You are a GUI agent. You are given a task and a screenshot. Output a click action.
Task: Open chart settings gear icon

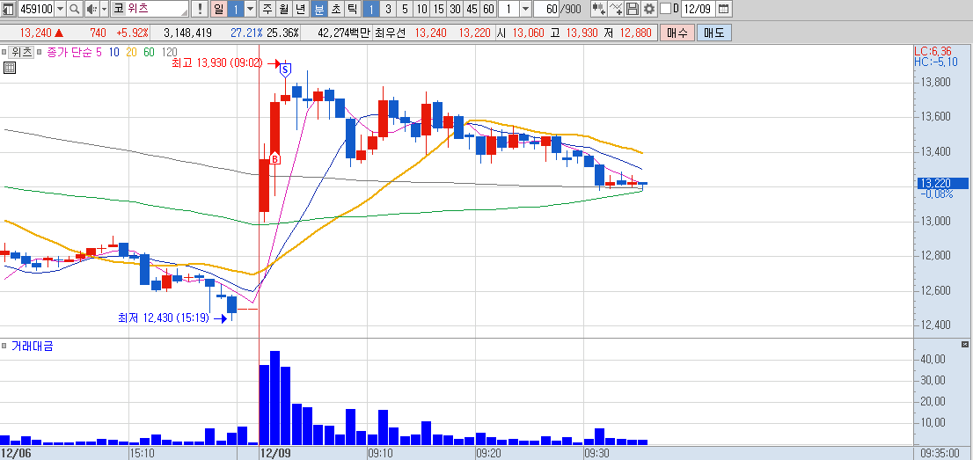[649, 9]
